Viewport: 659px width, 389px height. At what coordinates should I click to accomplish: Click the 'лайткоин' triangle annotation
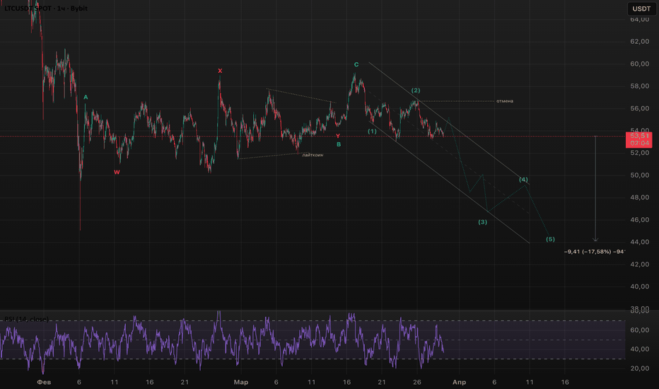pos(313,155)
